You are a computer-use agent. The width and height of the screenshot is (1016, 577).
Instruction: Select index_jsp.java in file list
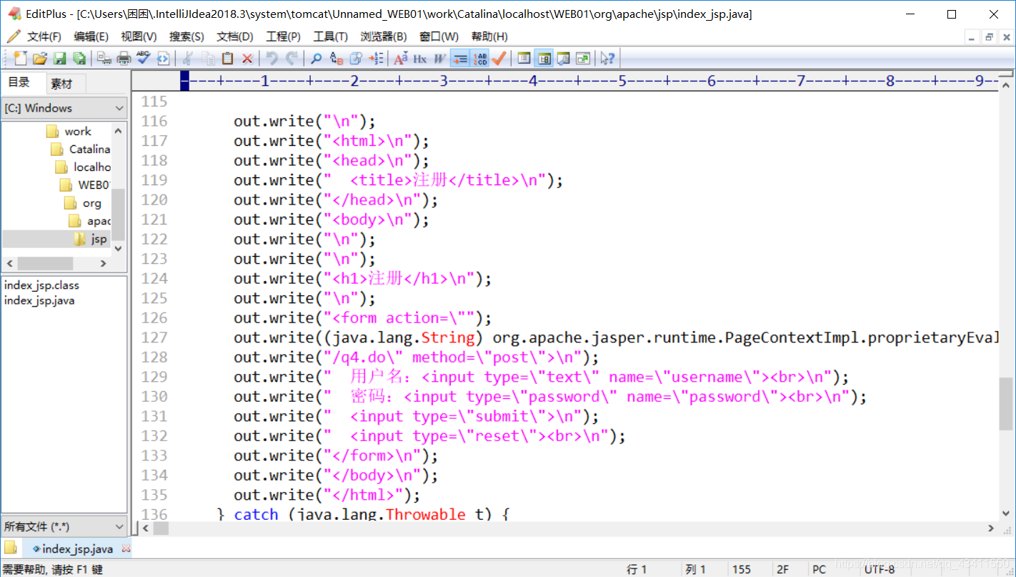[39, 300]
